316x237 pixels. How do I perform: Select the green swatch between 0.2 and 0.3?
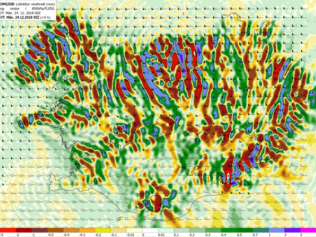pos(197,230)
